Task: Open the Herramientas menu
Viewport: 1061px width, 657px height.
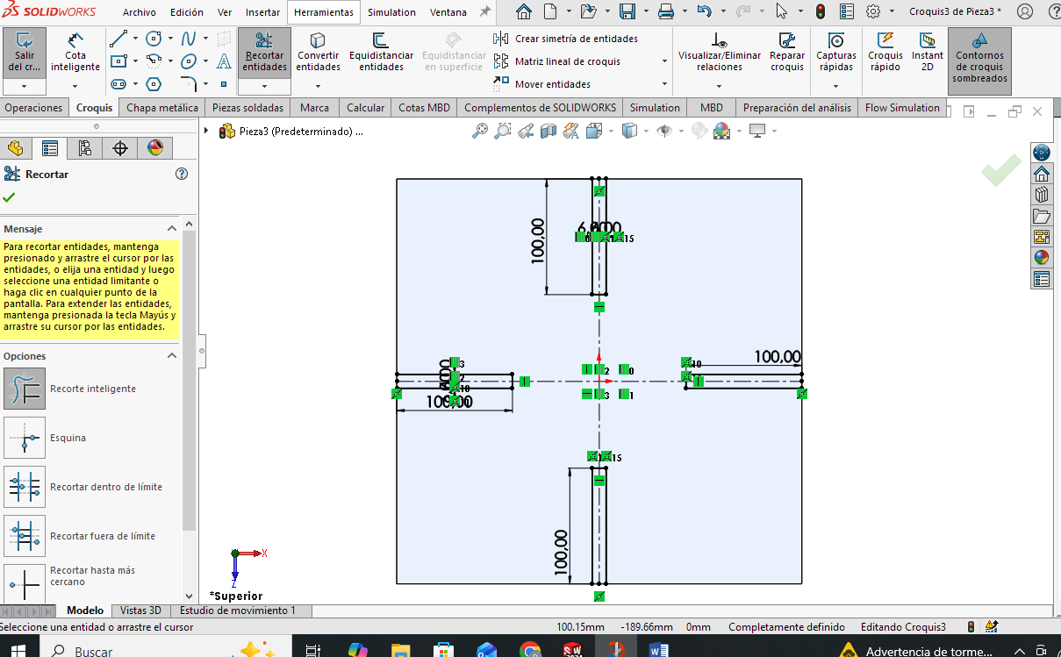Action: click(324, 12)
